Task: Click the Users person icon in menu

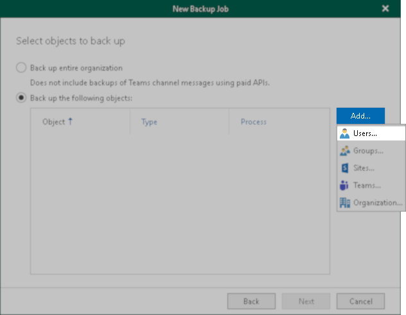Action: click(x=344, y=133)
